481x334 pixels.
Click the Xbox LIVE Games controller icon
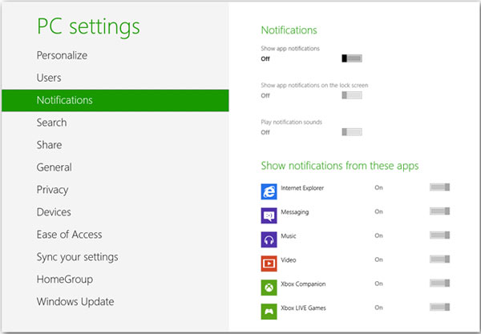pyautogui.click(x=269, y=311)
